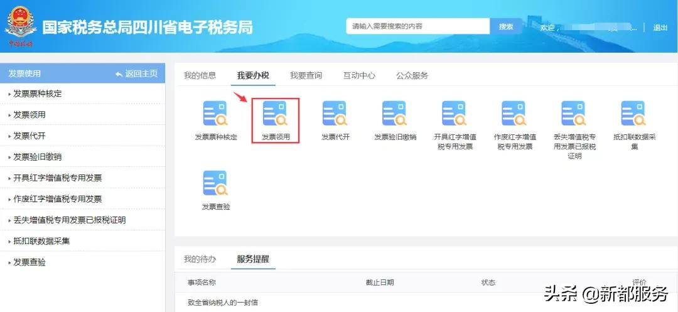Switch to 互动中心 tab
The image size is (678, 312).
tap(359, 75)
